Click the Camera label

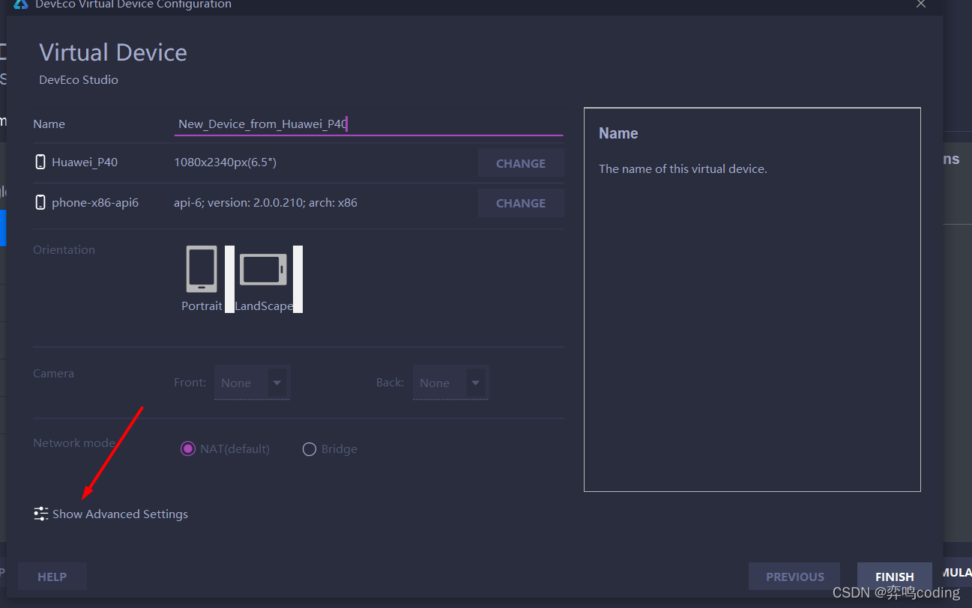53,373
